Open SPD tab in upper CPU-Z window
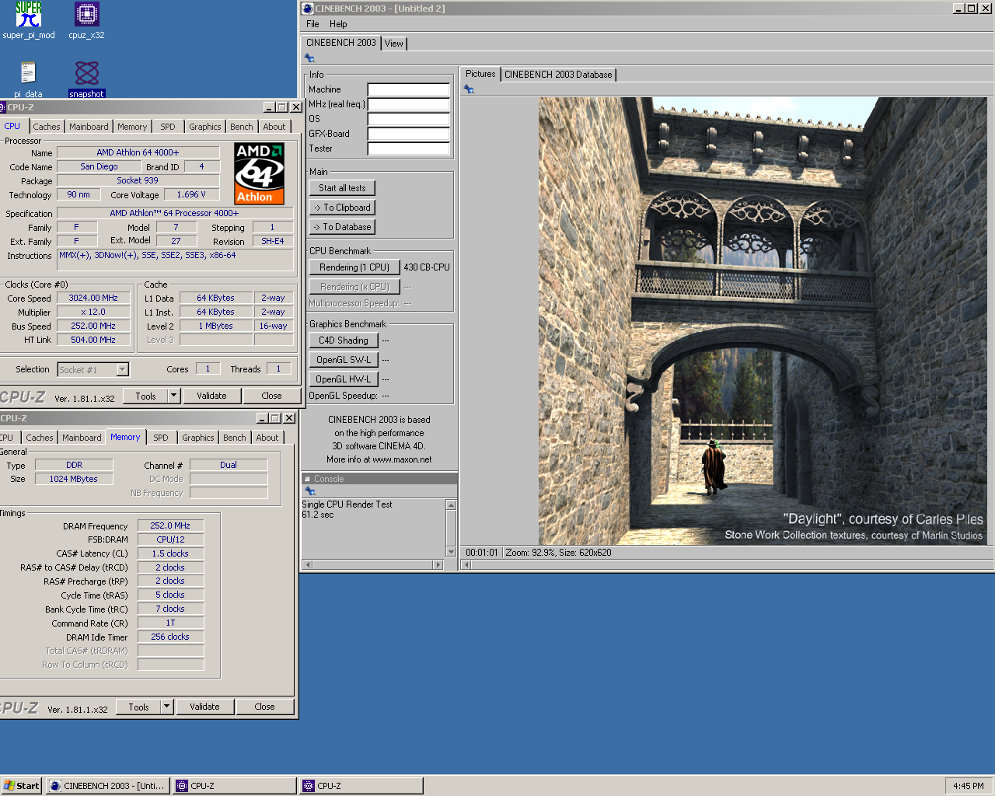This screenshot has height=796, width=995. pos(168,127)
